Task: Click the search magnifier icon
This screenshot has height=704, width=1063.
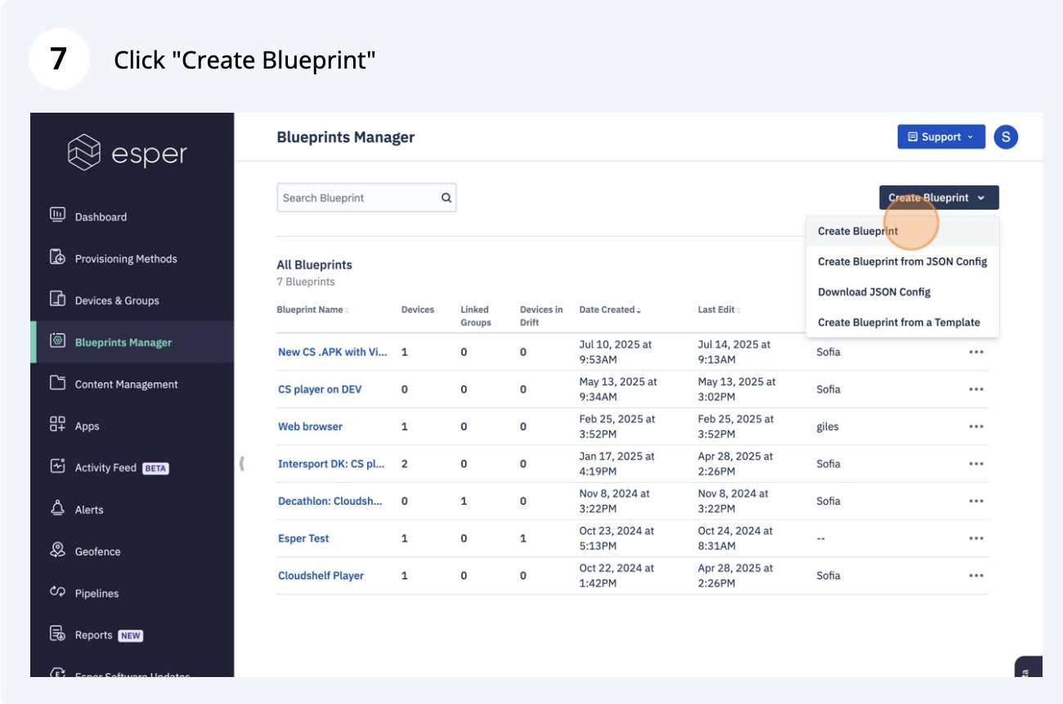Action: pyautogui.click(x=446, y=198)
